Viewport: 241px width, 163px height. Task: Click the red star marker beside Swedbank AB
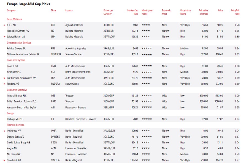point(4,160)
